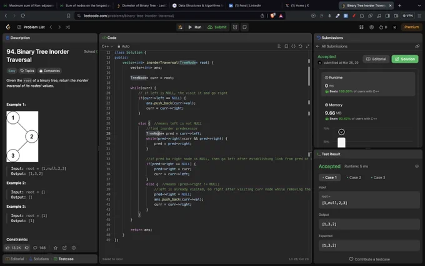The image size is (425, 266).
Task: Pick a random problem with shuffle icon
Action: (67, 27)
